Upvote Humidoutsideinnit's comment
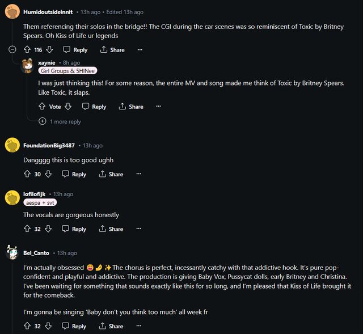 click(x=27, y=50)
